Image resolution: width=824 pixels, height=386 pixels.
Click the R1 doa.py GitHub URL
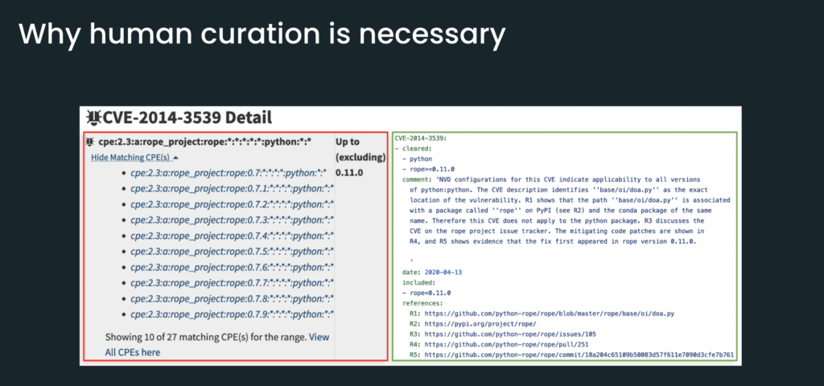point(549,314)
